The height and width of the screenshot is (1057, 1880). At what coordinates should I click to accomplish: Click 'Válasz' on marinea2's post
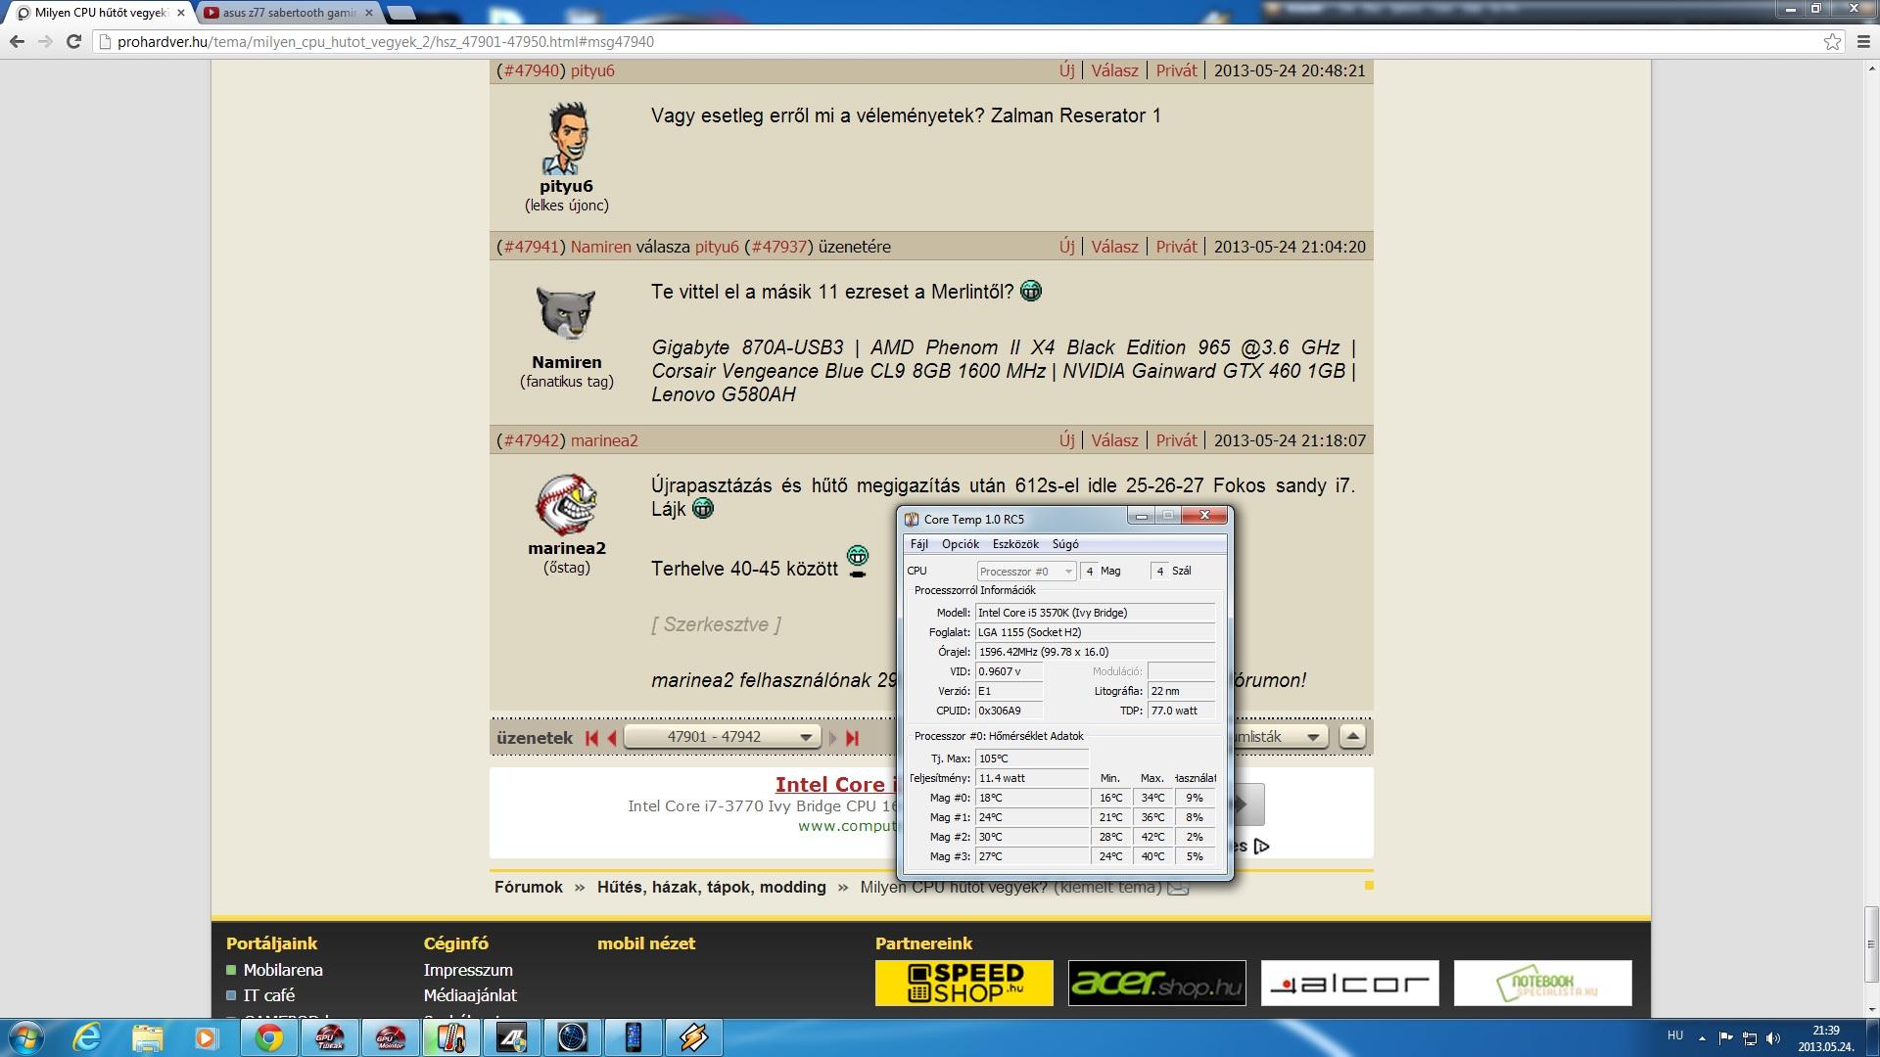pyautogui.click(x=1115, y=440)
